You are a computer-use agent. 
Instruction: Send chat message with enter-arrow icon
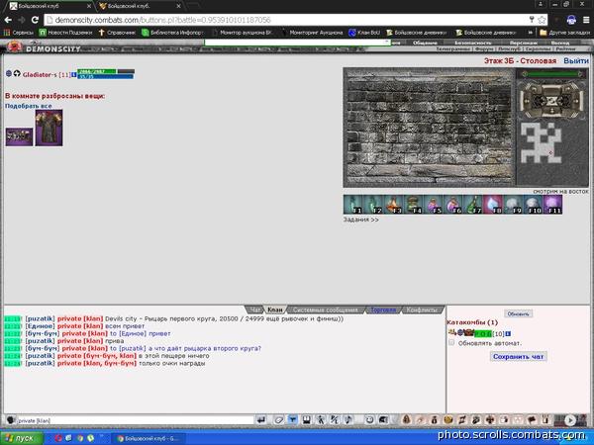pyautogui.click(x=261, y=420)
